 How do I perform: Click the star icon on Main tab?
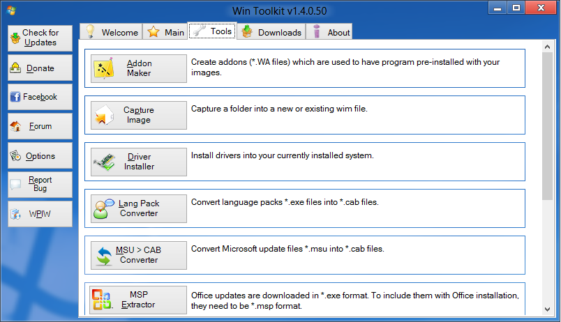point(154,32)
